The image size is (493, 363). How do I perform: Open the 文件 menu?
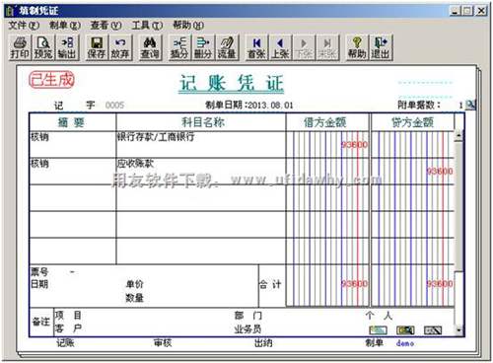click(x=24, y=25)
